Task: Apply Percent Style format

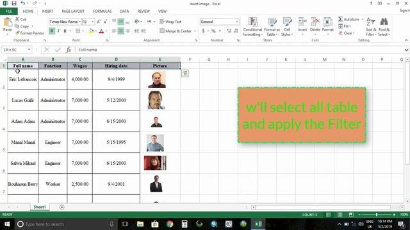Action: pos(213,31)
